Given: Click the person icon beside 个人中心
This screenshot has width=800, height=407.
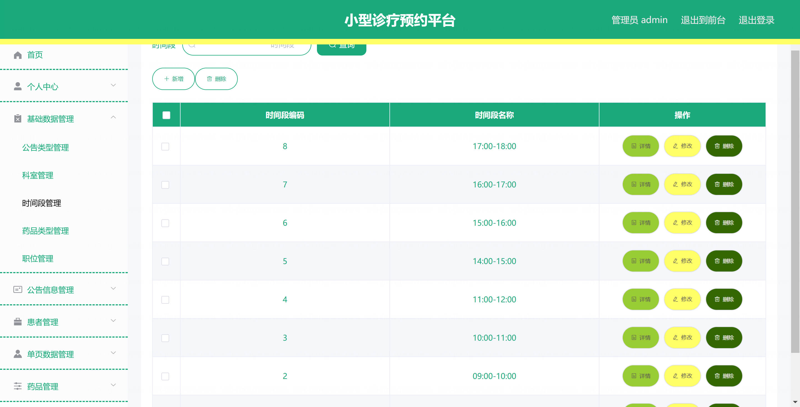Looking at the screenshot, I should pyautogui.click(x=18, y=86).
